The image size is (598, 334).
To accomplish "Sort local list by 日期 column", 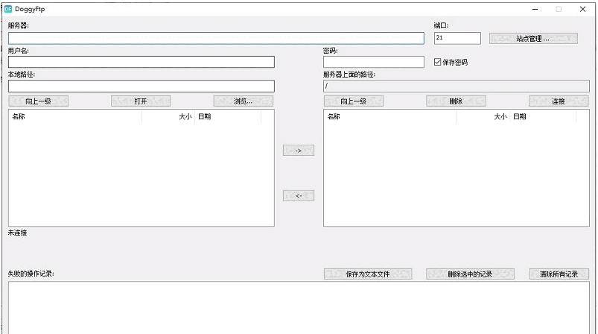I will (x=228, y=116).
